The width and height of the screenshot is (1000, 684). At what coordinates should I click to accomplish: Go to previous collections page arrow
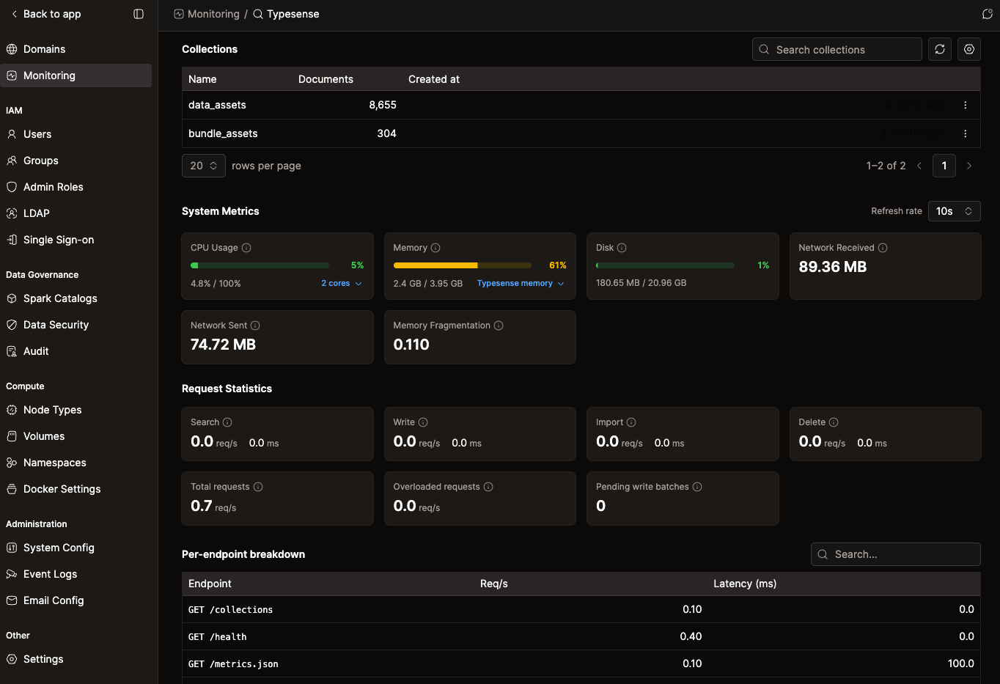coord(919,166)
